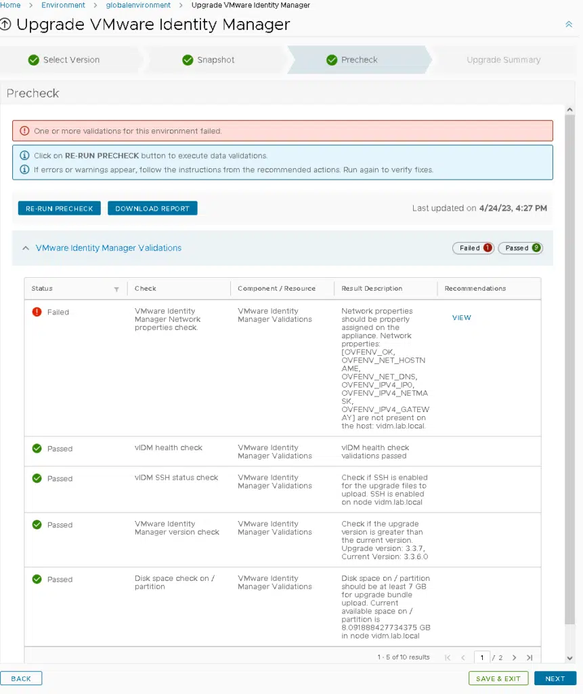Go to last page of results
The image size is (583, 694).
tap(530, 657)
